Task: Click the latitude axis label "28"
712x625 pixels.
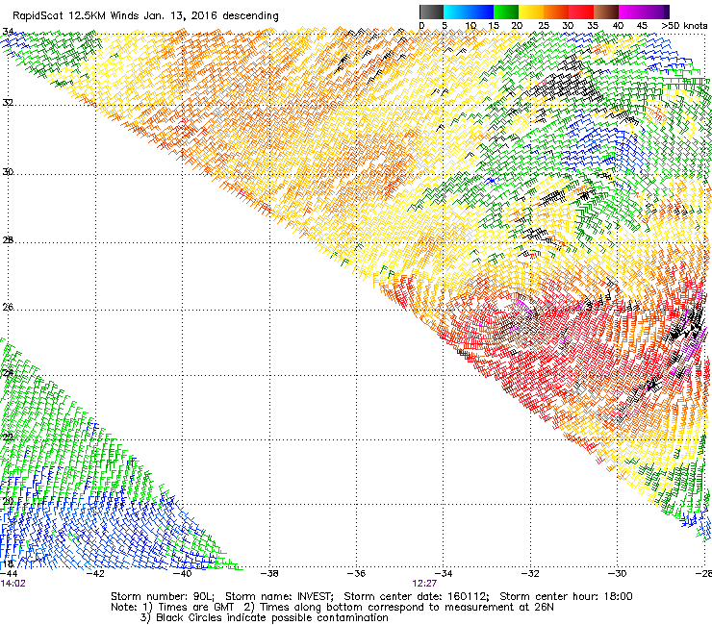Action: (x=8, y=240)
